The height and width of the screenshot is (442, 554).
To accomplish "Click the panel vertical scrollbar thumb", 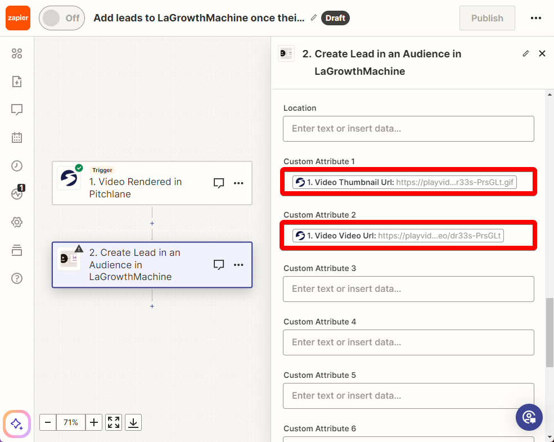I will click(x=550, y=333).
